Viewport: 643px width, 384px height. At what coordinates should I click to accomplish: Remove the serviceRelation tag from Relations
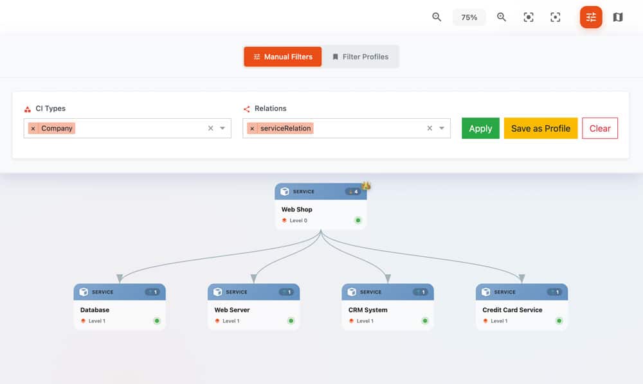(x=252, y=128)
